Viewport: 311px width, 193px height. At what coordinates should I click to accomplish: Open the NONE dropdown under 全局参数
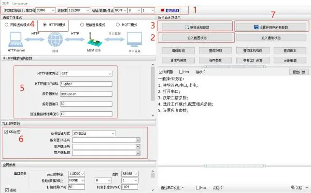83,180
